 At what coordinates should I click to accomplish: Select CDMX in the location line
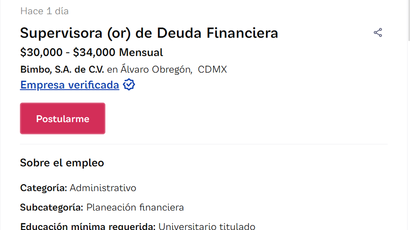click(212, 69)
